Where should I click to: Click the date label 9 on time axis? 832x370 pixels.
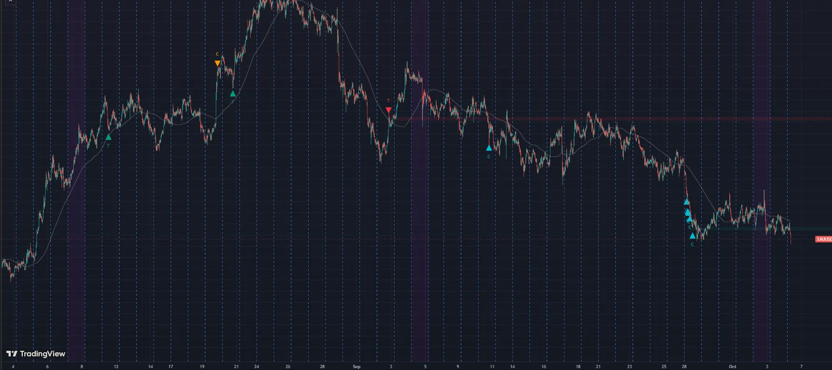click(458, 367)
